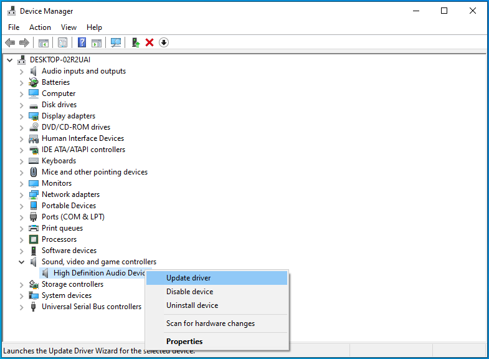Click the Network adapters icon

34,194
